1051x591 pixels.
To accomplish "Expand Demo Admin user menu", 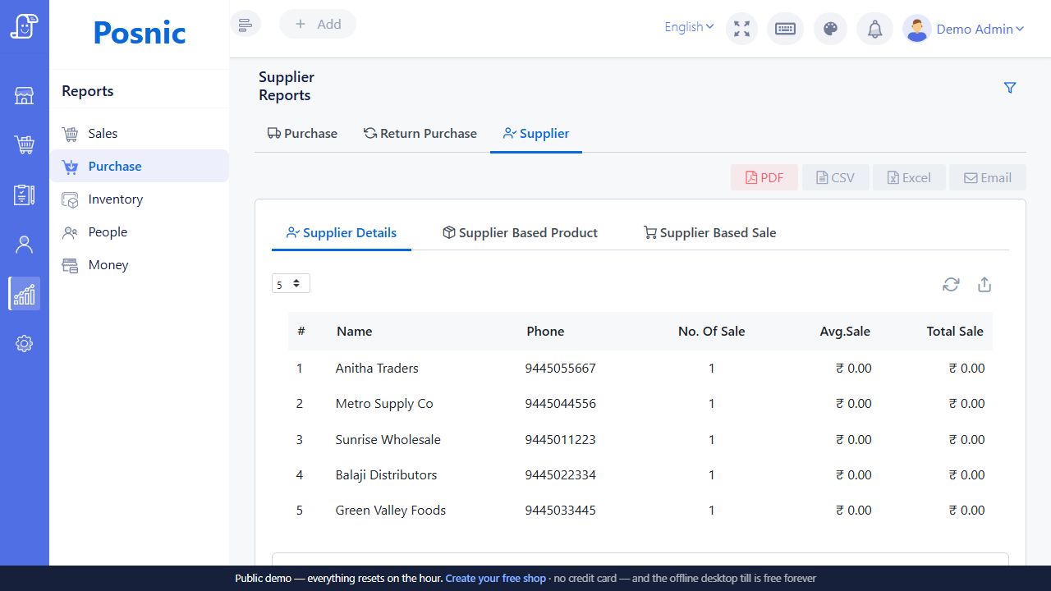I will (980, 29).
